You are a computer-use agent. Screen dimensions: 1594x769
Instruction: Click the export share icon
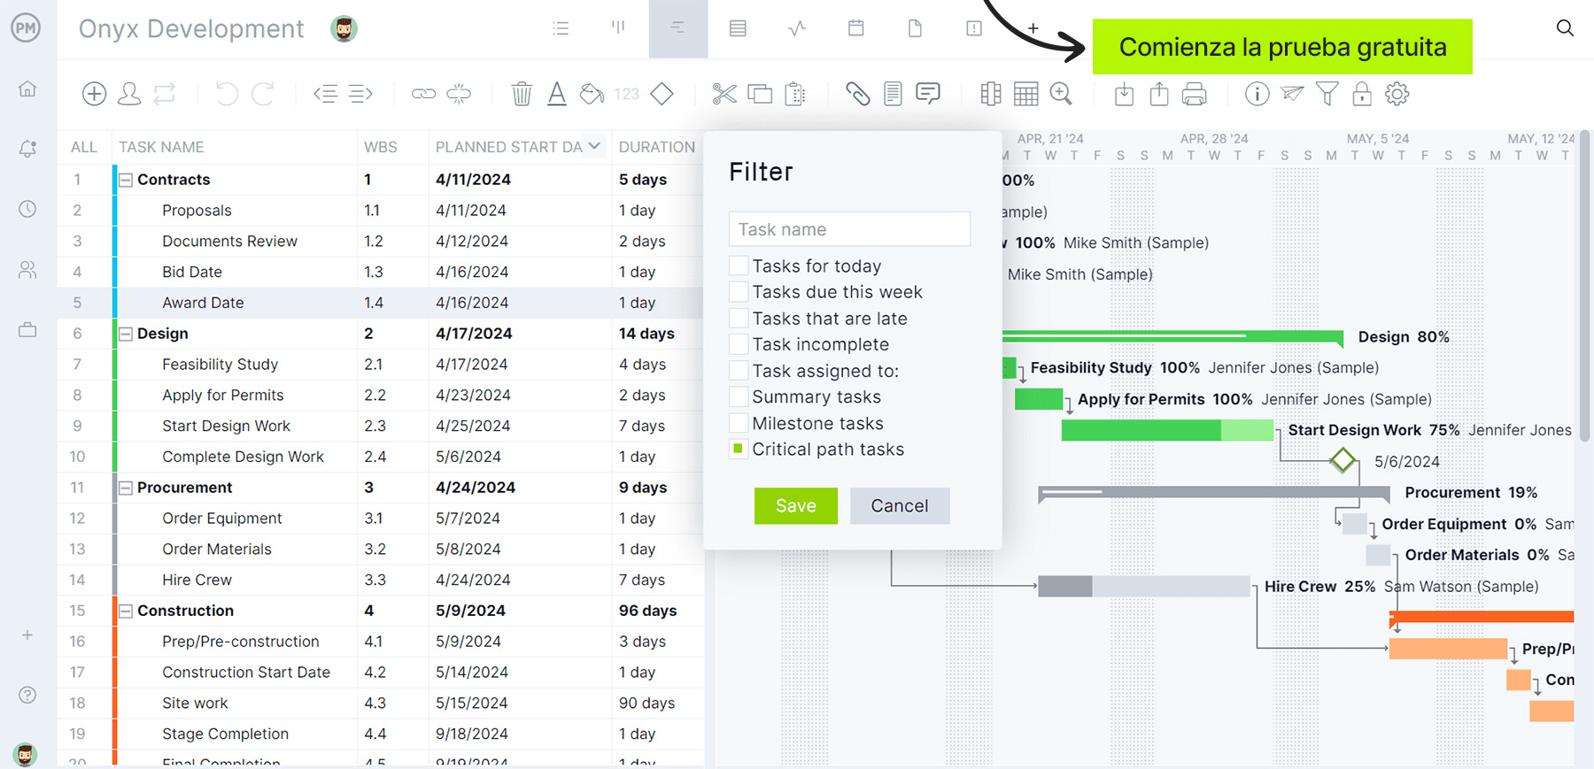click(1159, 94)
